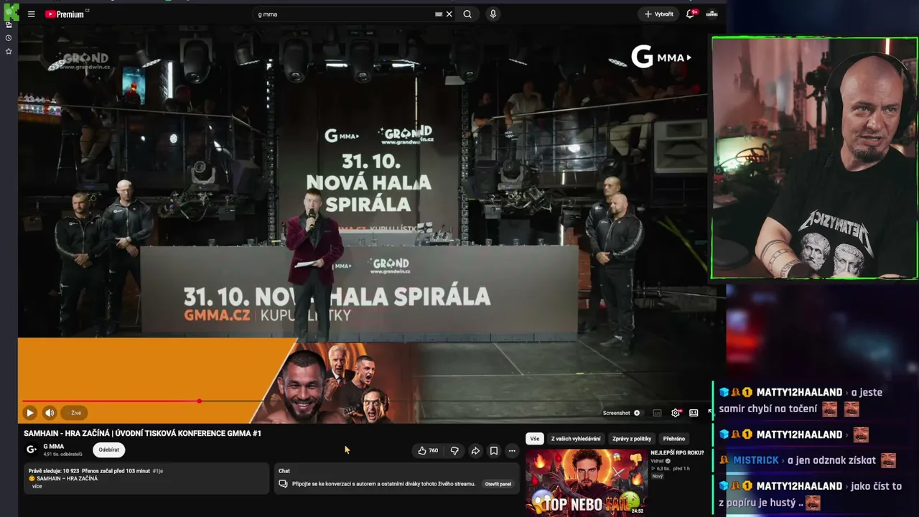
Task: Toggle subtitles captions button
Action: [x=657, y=413]
